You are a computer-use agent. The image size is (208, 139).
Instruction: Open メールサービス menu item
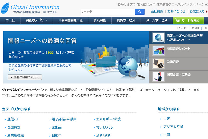coord(157,20)
